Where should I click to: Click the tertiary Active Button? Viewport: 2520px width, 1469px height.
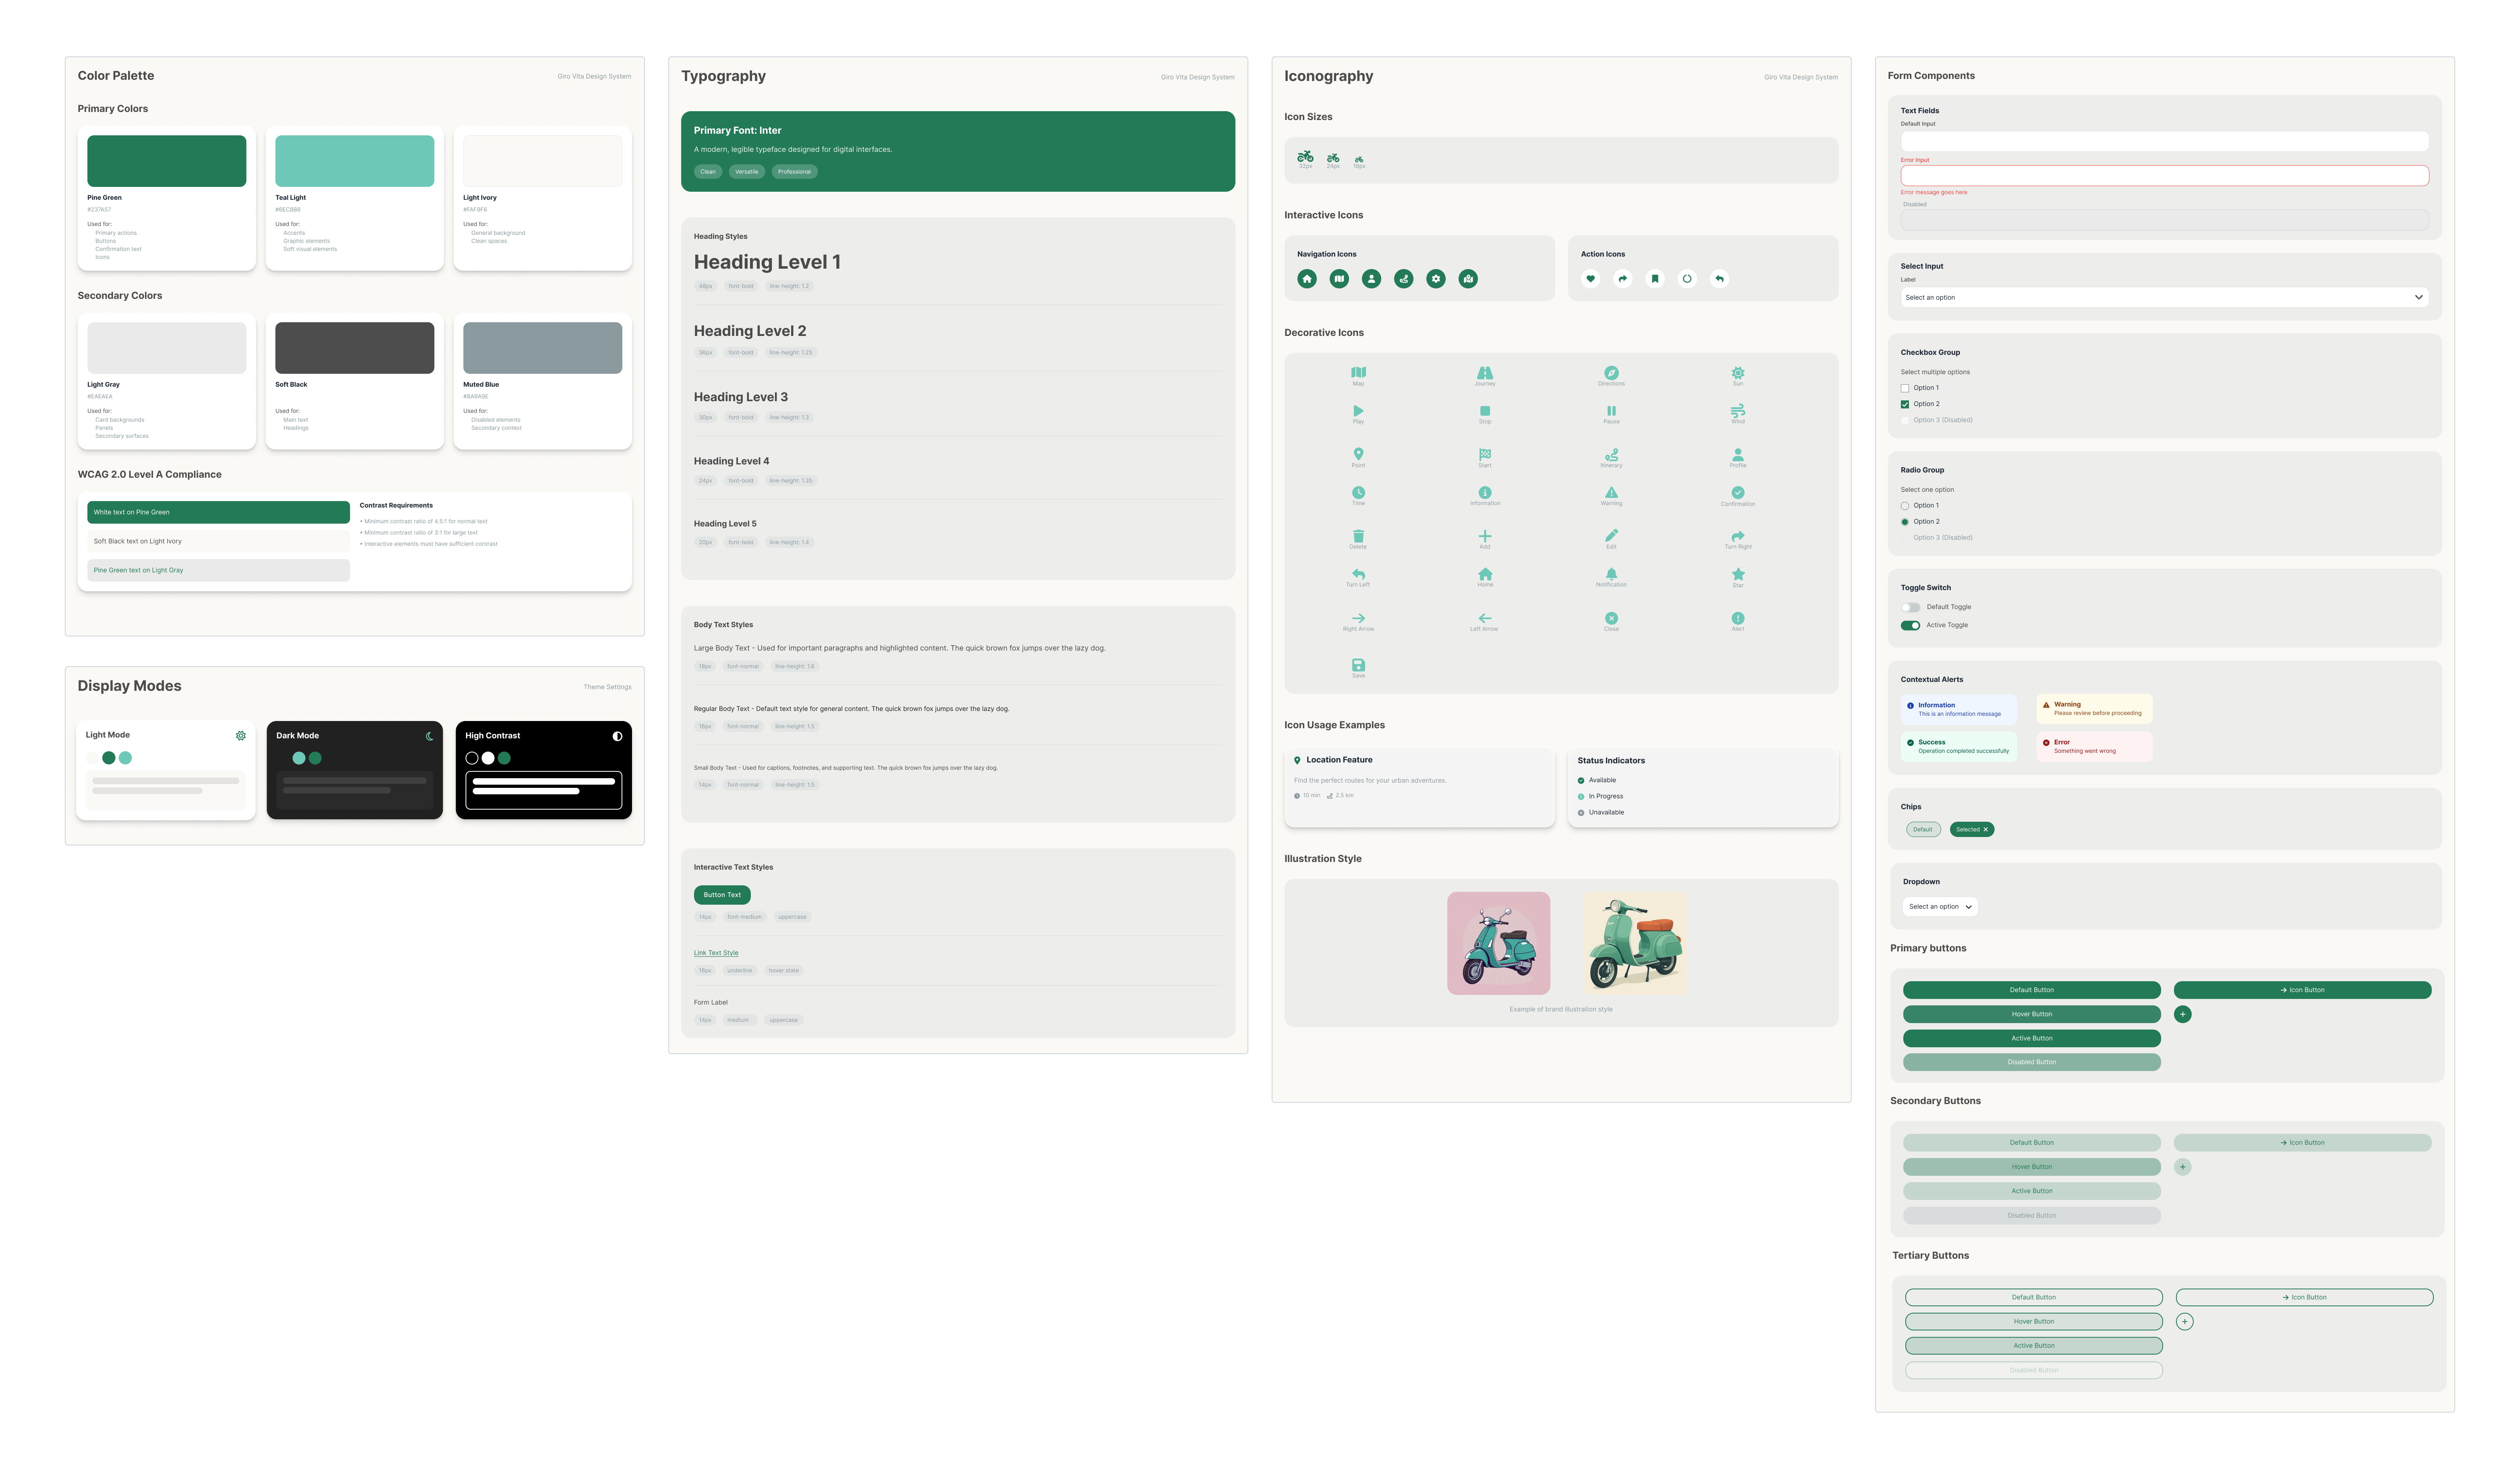click(x=2034, y=1346)
